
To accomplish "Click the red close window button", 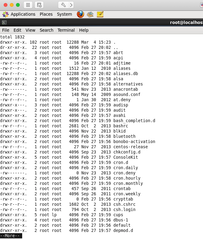I will point(6,5).
